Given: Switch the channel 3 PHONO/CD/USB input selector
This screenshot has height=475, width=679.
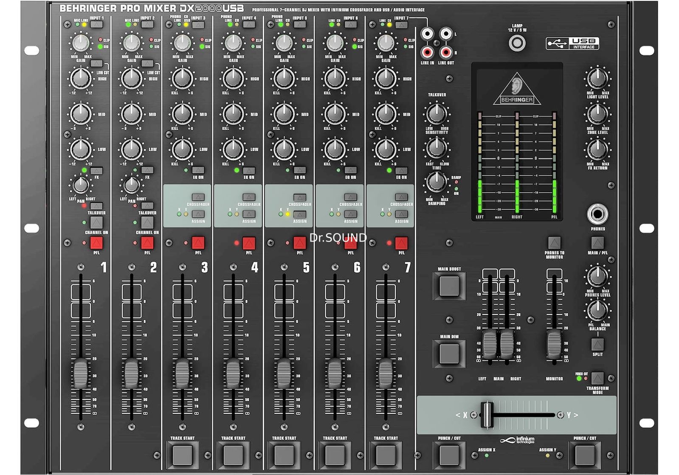Looking at the screenshot, I should 198,25.
